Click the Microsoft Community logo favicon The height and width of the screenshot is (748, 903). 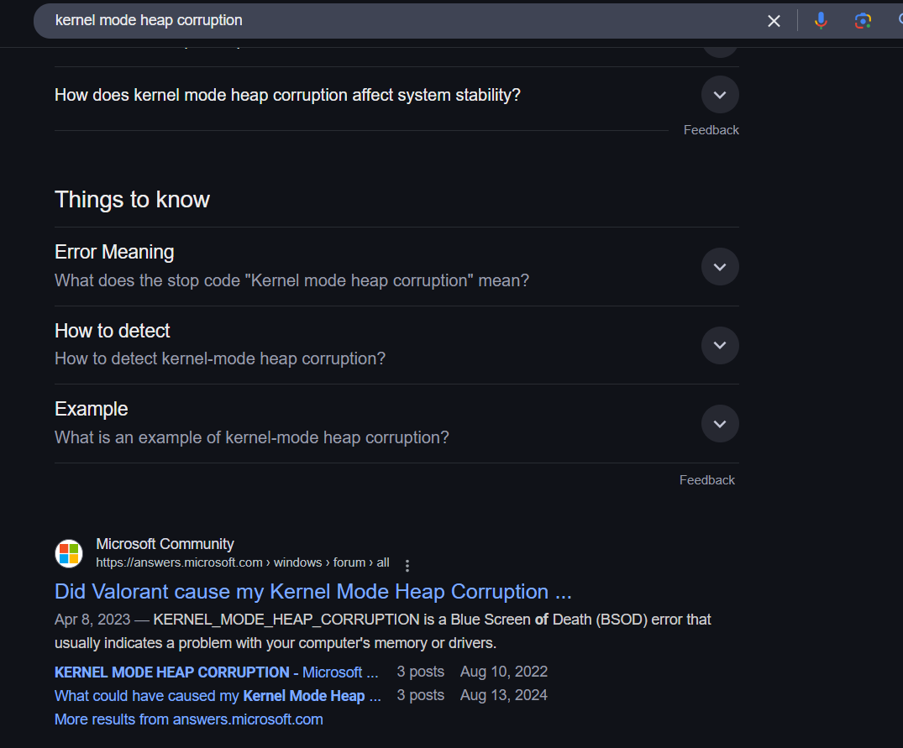(69, 553)
